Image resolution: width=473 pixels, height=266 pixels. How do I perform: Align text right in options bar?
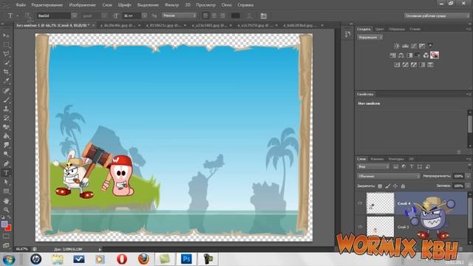(222, 16)
